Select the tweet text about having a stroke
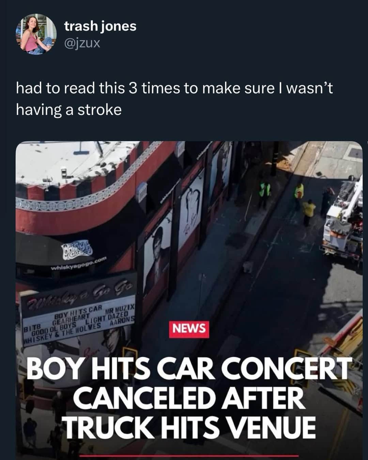The image size is (368, 460). coord(174,99)
